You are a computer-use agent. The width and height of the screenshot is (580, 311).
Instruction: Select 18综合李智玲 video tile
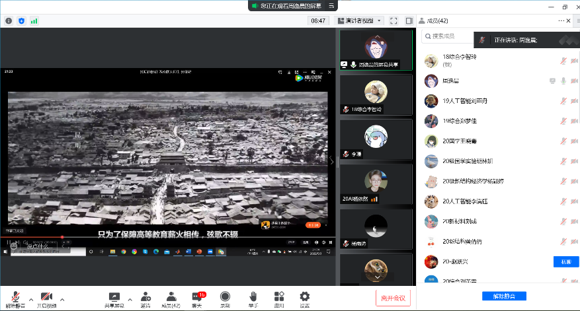[376, 95]
